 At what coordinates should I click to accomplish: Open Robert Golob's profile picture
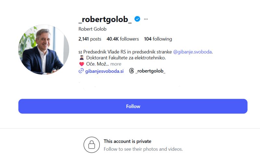[44, 49]
